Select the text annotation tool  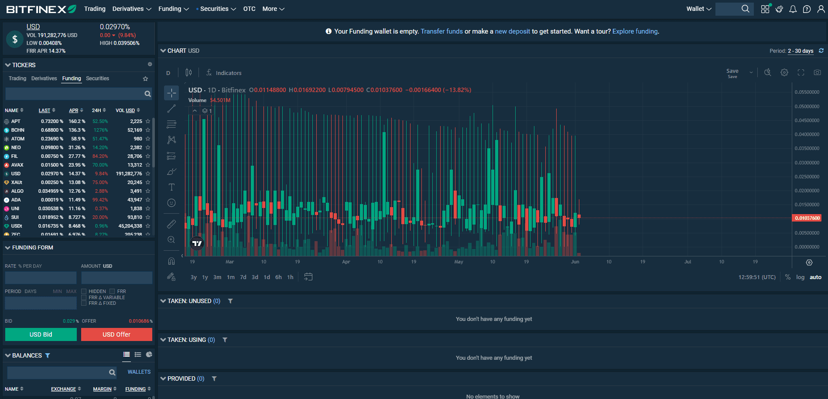pyautogui.click(x=171, y=187)
